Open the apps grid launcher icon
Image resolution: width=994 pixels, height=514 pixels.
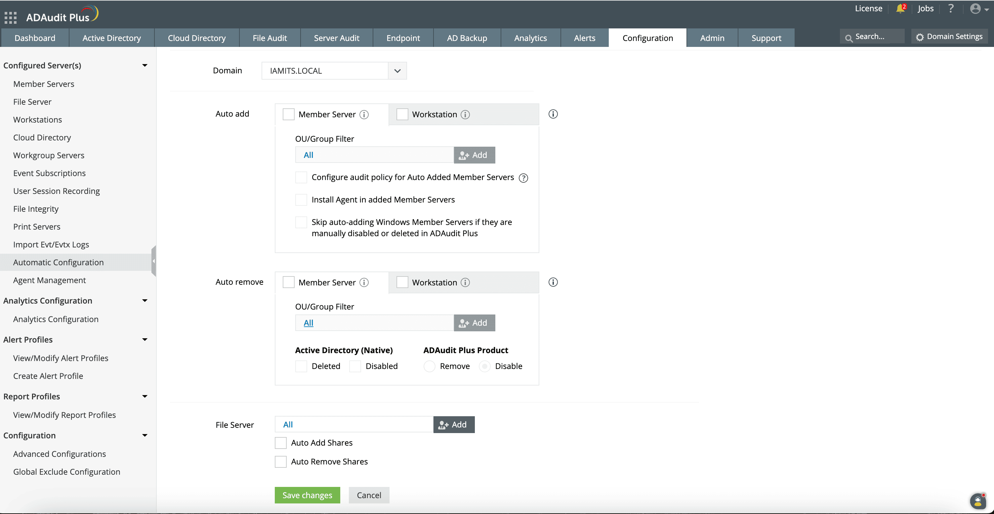(11, 18)
